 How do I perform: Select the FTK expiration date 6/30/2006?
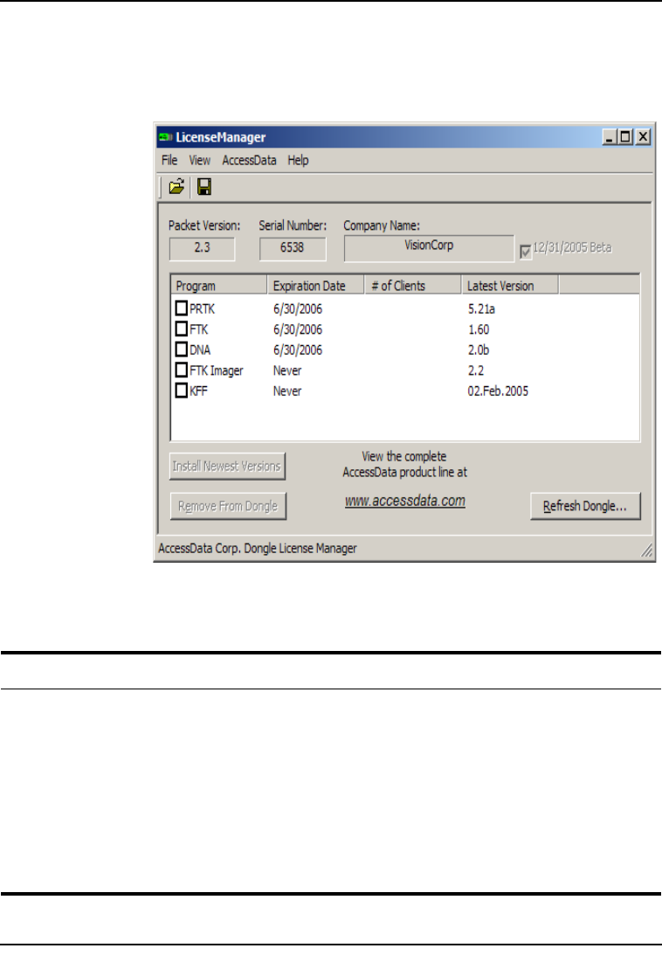(298, 329)
